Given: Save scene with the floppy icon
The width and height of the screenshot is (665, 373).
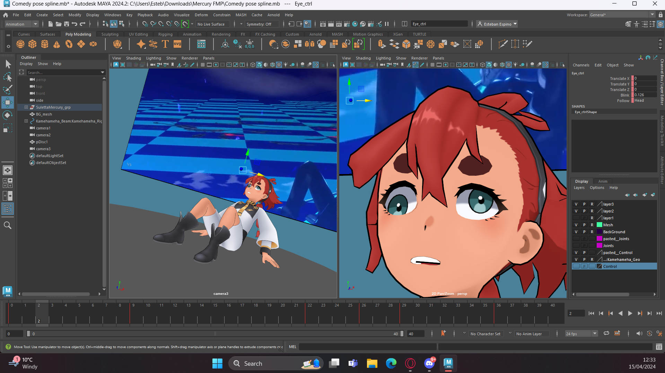Looking at the screenshot, I should pyautogui.click(x=67, y=24).
